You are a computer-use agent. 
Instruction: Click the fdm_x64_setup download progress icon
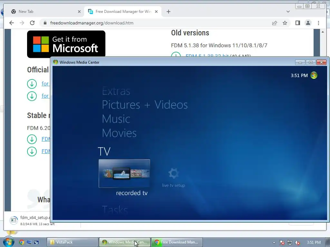click(x=14, y=220)
